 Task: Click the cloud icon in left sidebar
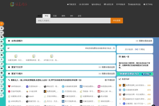[x=2, y=55]
